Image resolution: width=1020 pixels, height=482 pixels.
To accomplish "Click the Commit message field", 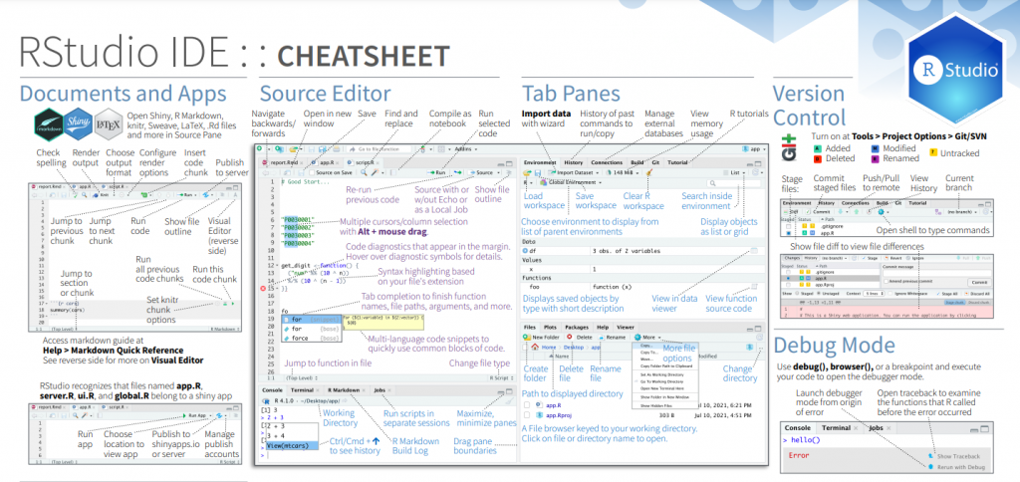I will 936,273.
